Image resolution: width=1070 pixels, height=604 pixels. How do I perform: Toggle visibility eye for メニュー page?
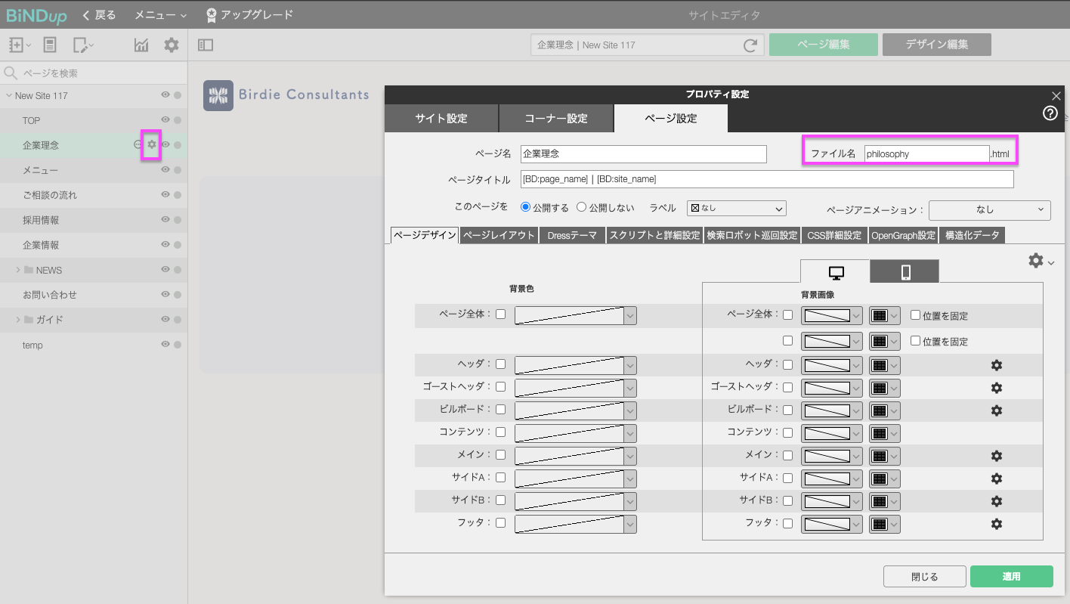[x=165, y=170]
